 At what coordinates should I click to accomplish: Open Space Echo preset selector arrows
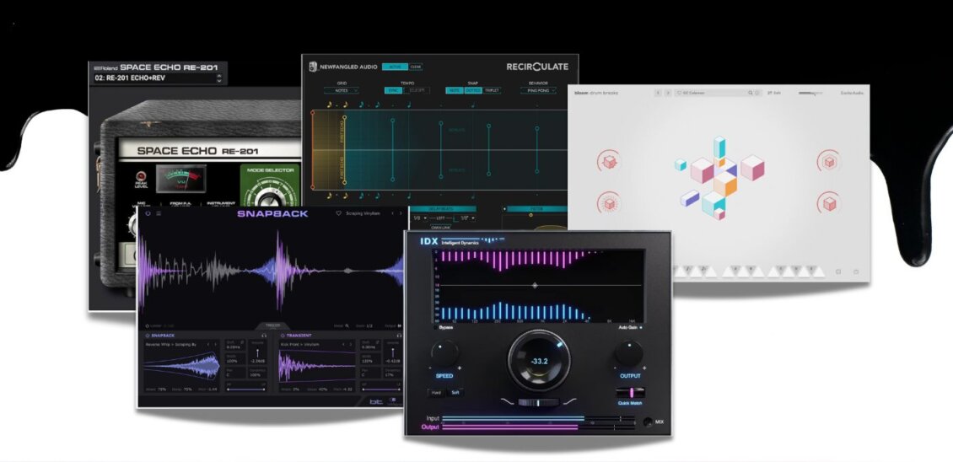pyautogui.click(x=219, y=78)
